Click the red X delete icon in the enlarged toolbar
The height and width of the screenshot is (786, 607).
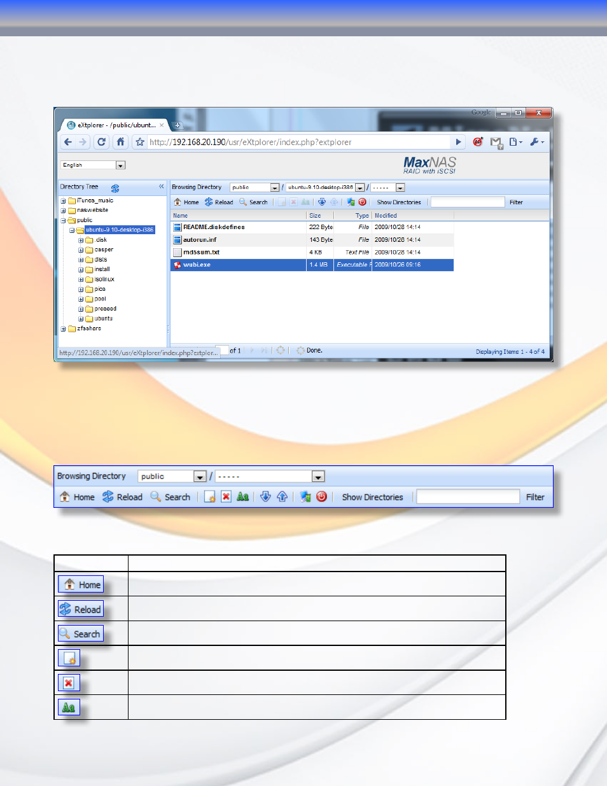tap(226, 497)
